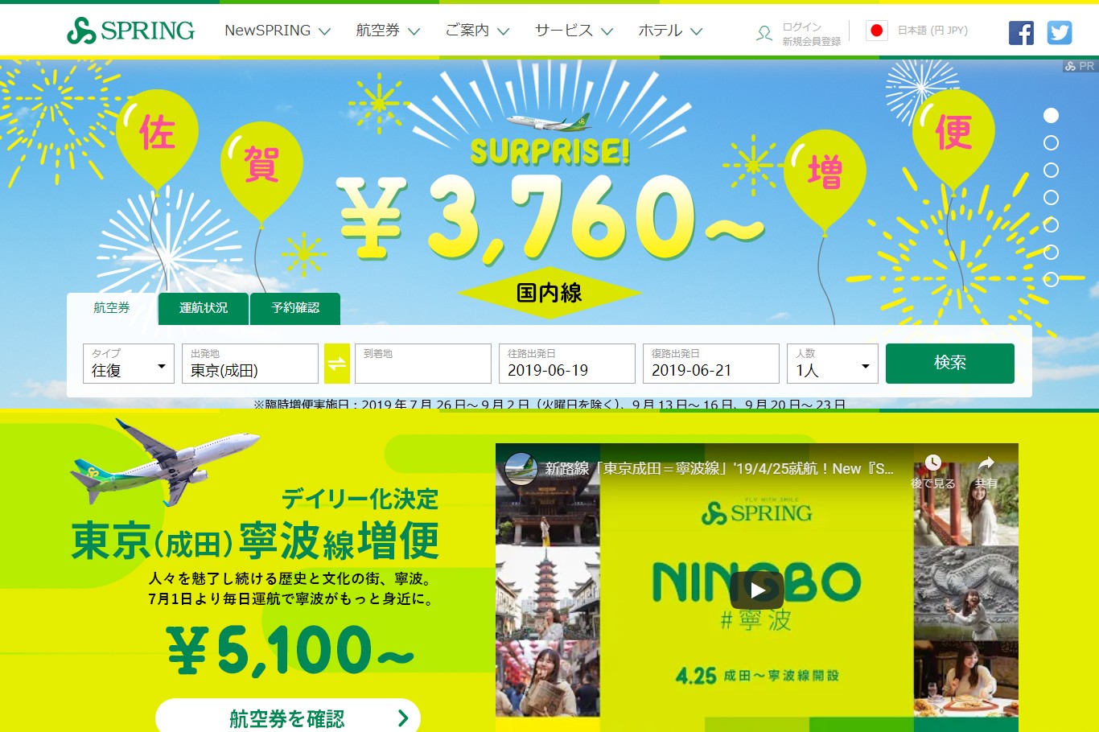Click the green 検索 search button
Screen dimensions: 1099x732
click(x=950, y=364)
